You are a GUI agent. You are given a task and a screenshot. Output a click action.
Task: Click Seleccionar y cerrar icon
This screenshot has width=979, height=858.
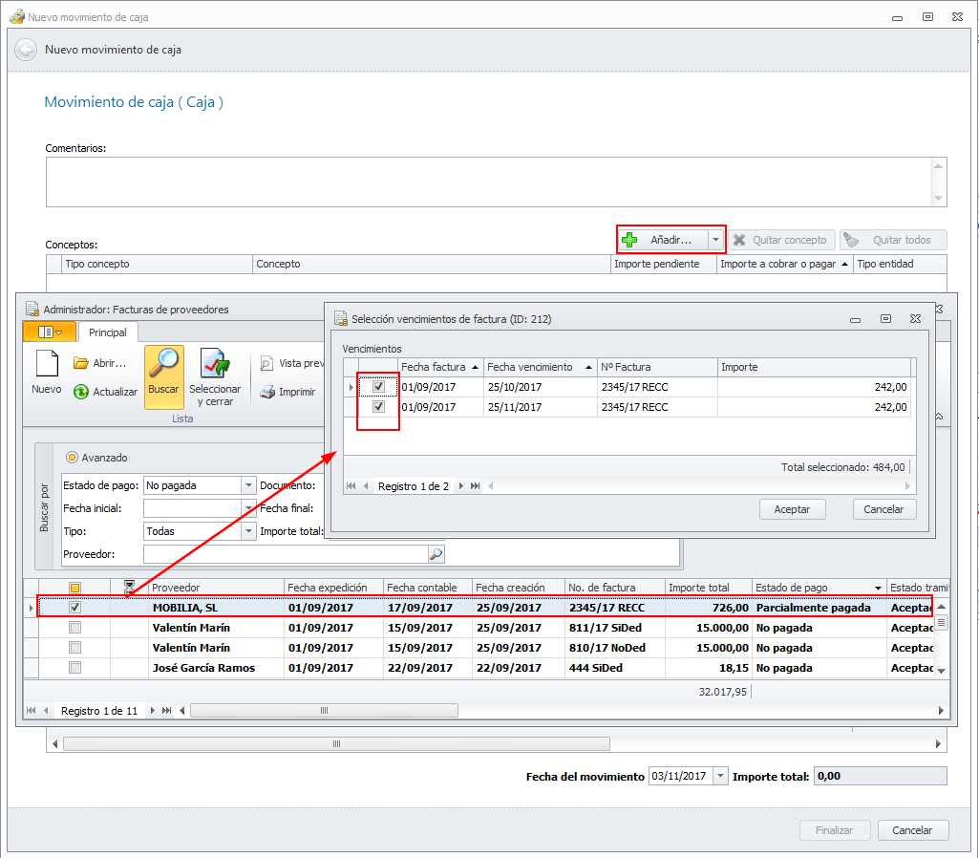pos(214,364)
